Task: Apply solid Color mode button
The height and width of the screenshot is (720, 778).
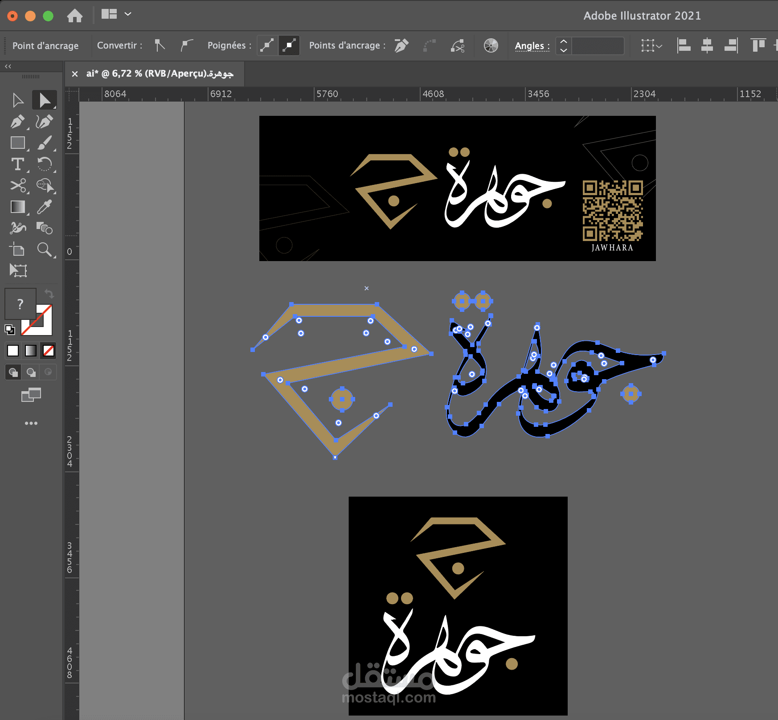Action: pos(13,351)
